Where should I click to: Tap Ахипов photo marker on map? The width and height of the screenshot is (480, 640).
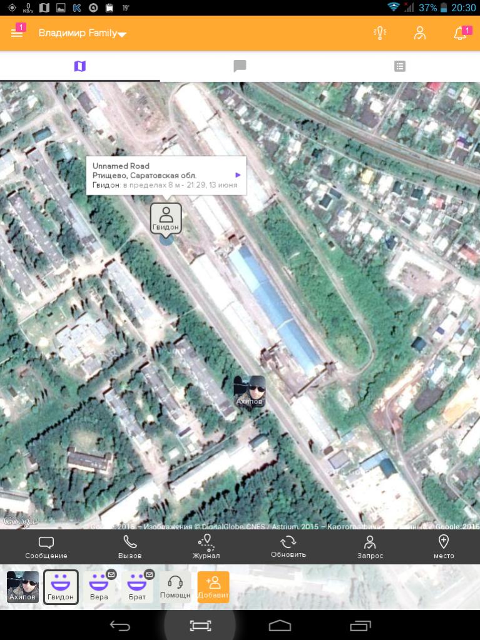(x=249, y=392)
